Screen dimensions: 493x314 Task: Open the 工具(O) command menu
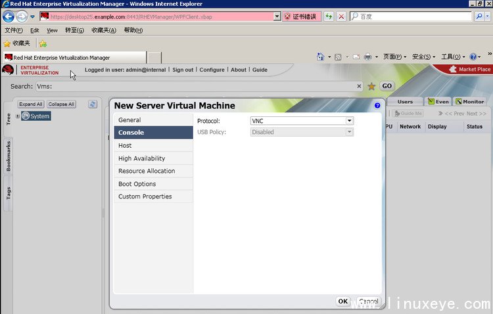453,57
